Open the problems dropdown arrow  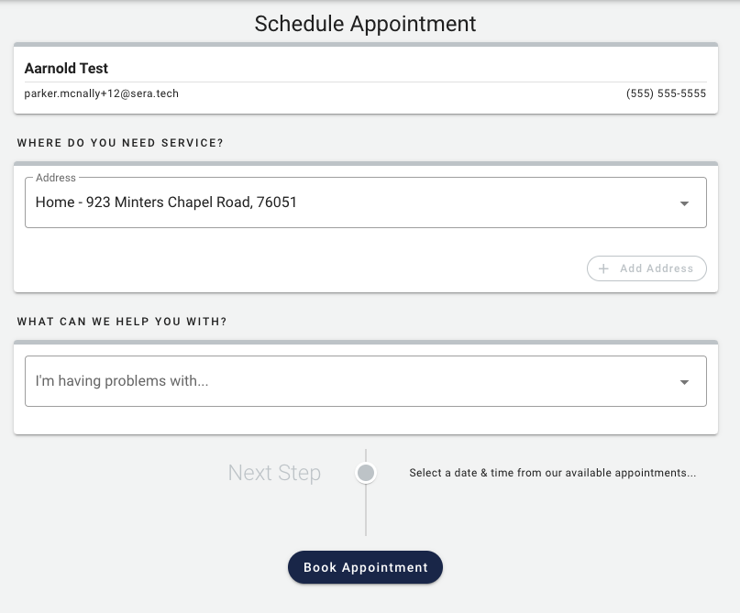pyautogui.click(x=684, y=382)
